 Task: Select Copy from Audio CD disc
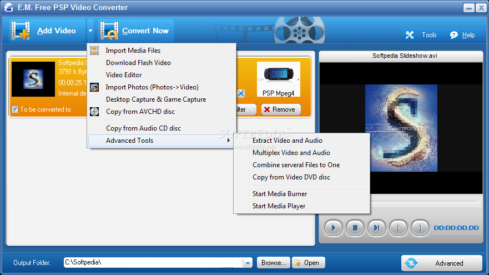tap(162, 128)
